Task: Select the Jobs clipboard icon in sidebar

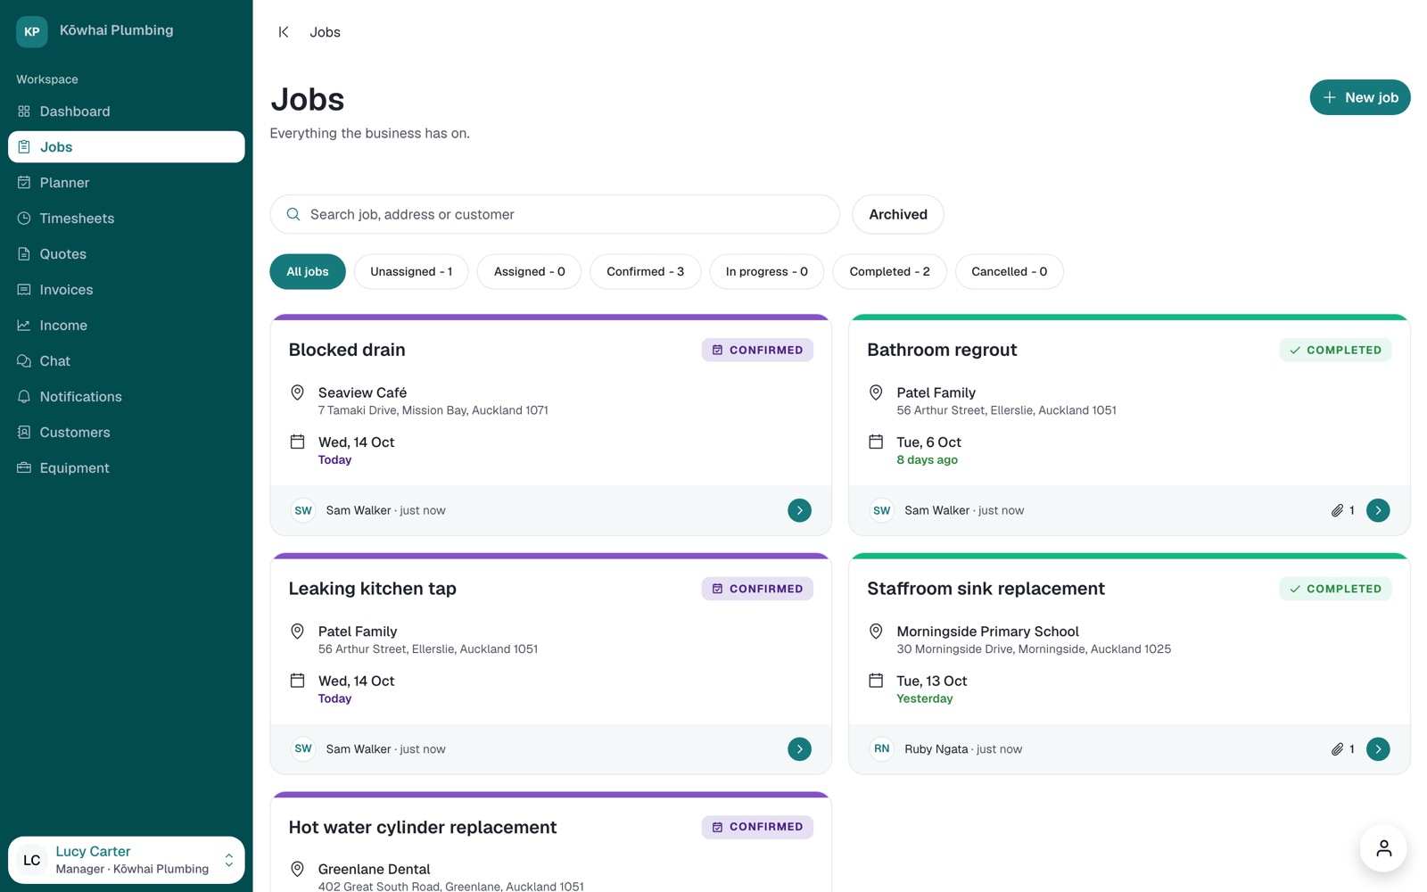Action: coord(24,147)
